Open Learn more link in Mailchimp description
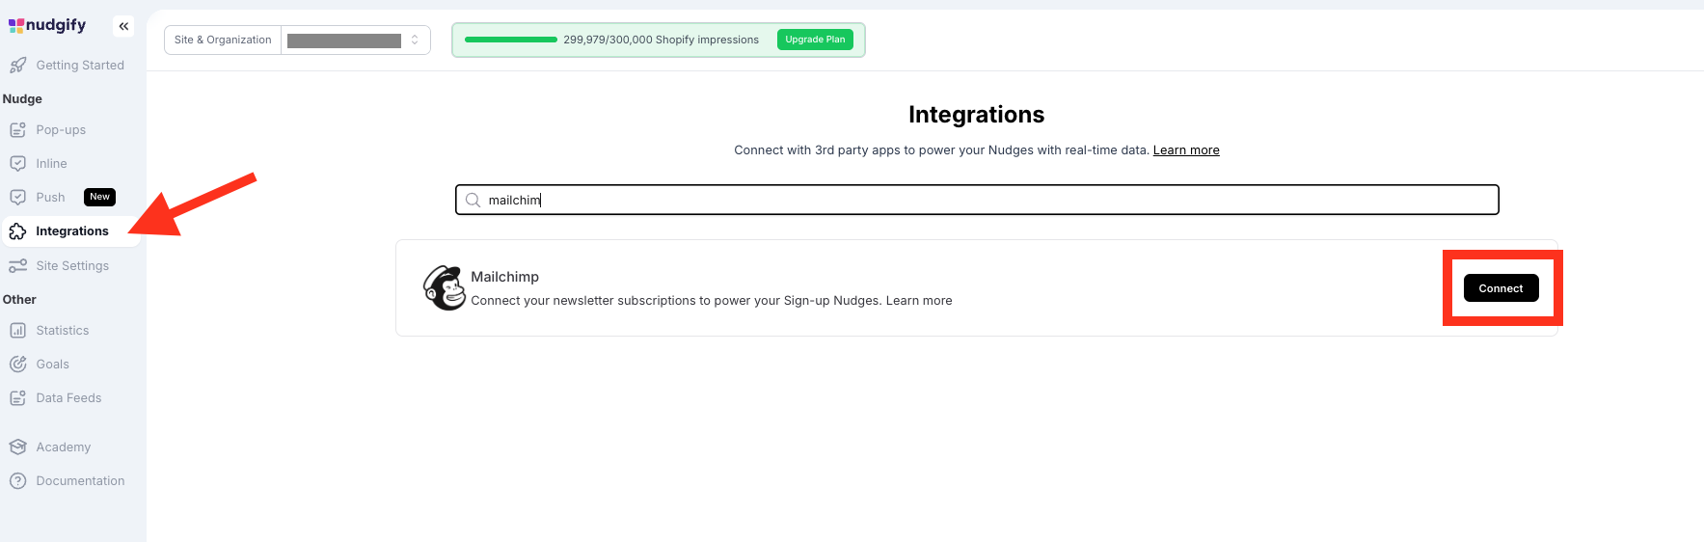Image resolution: width=1704 pixels, height=542 pixels. click(919, 301)
